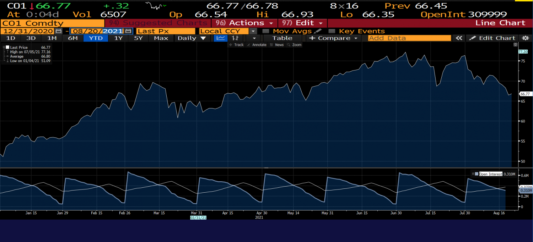Screen dimensions: 533x242
Task: Open the Compare dropdown
Action: [334, 38]
